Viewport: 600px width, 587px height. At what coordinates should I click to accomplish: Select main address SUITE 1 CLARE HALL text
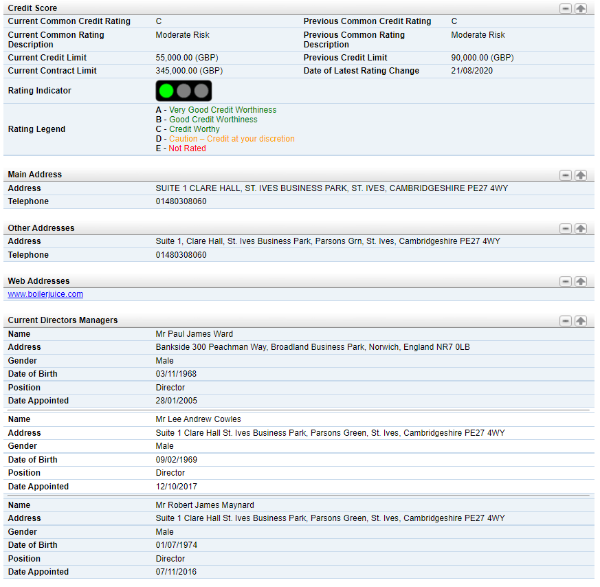(332, 188)
